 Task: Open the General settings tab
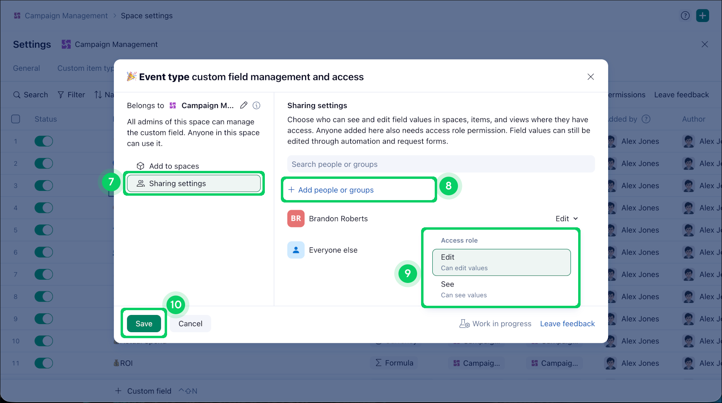[x=26, y=68]
